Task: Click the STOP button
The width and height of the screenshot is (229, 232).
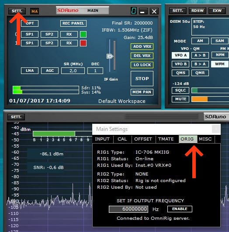Action: coord(142,78)
